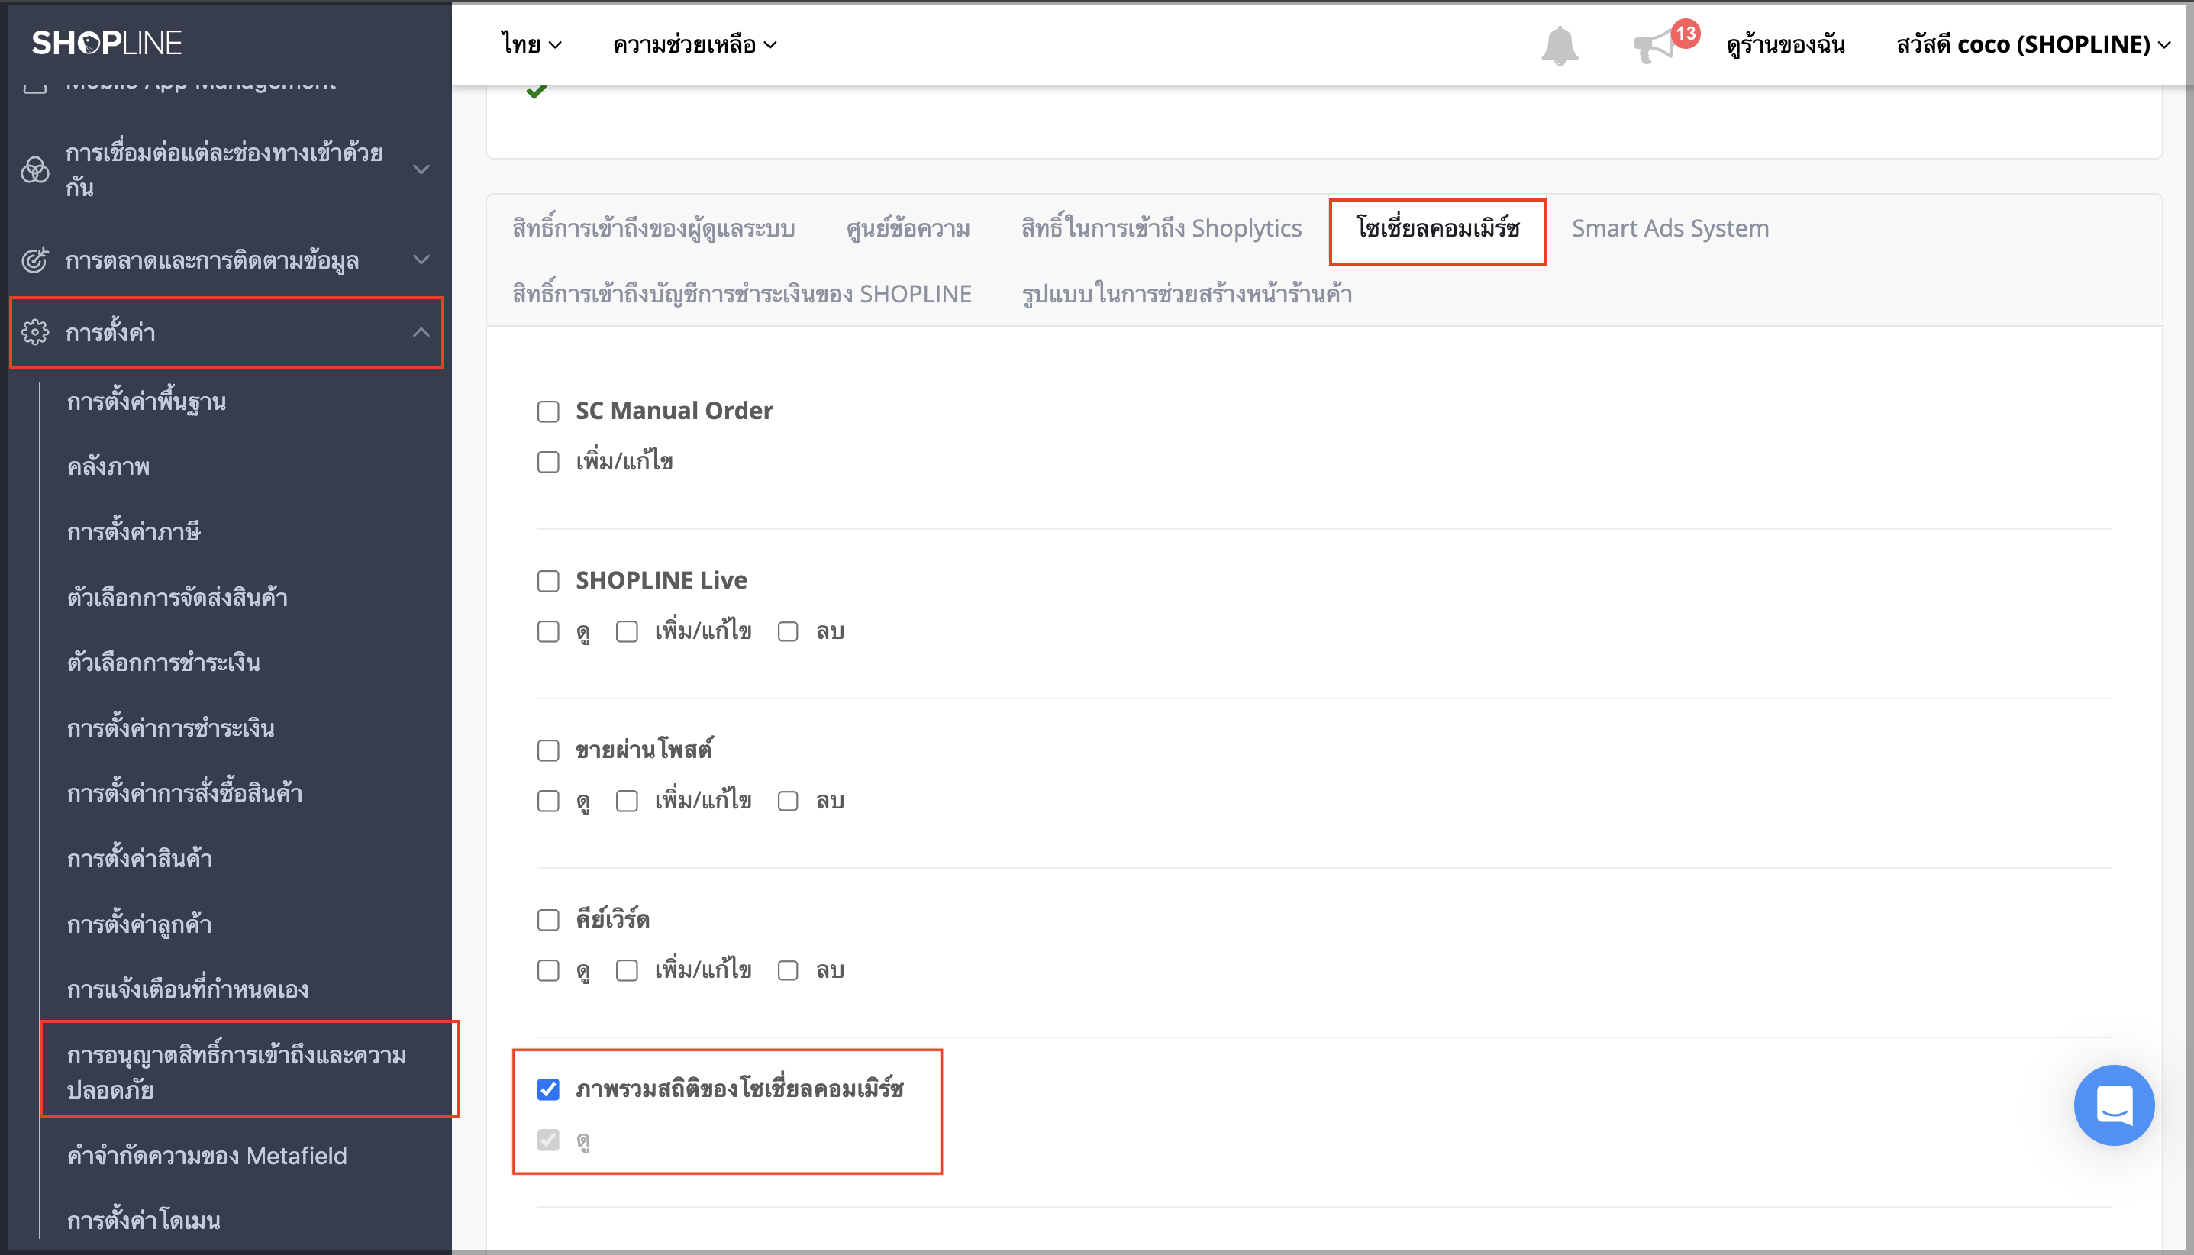2194x1255 pixels.
Task: Open the notification bell icon
Action: pyautogui.click(x=1559, y=45)
